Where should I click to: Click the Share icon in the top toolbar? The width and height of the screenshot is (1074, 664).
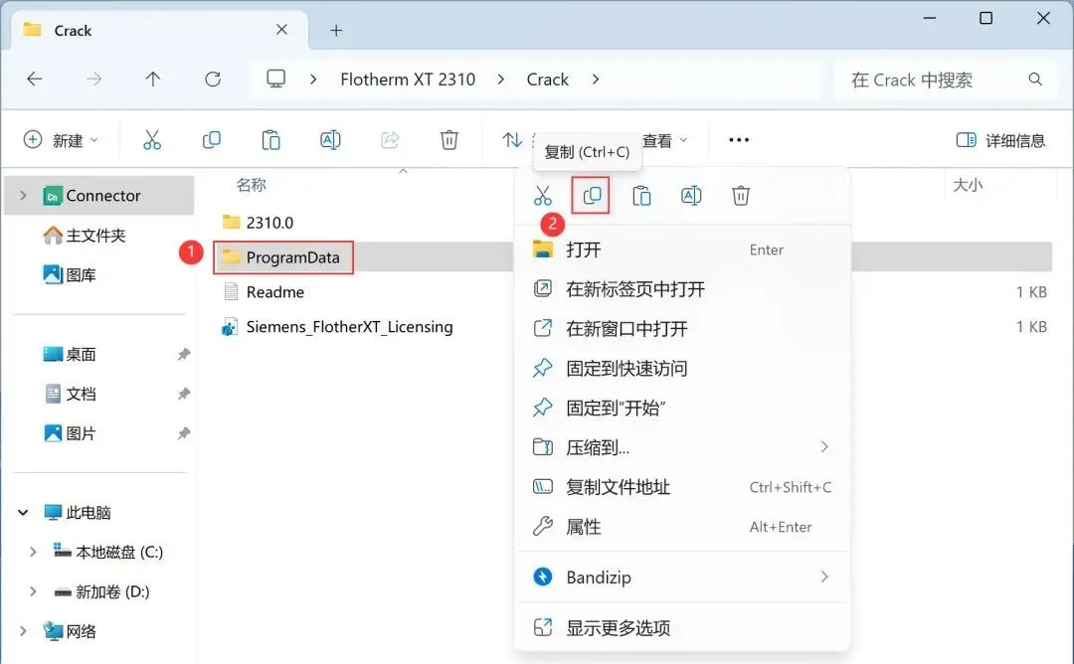point(390,140)
